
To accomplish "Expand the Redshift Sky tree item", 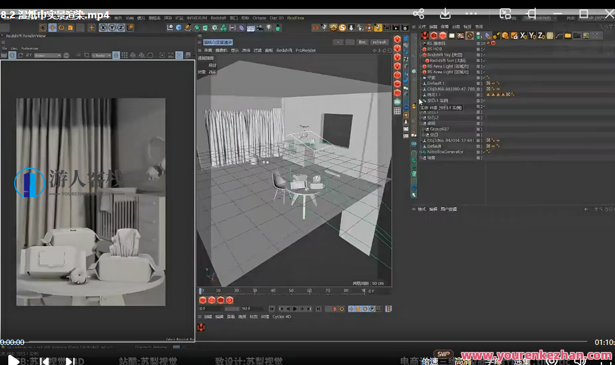I will tap(421, 55).
